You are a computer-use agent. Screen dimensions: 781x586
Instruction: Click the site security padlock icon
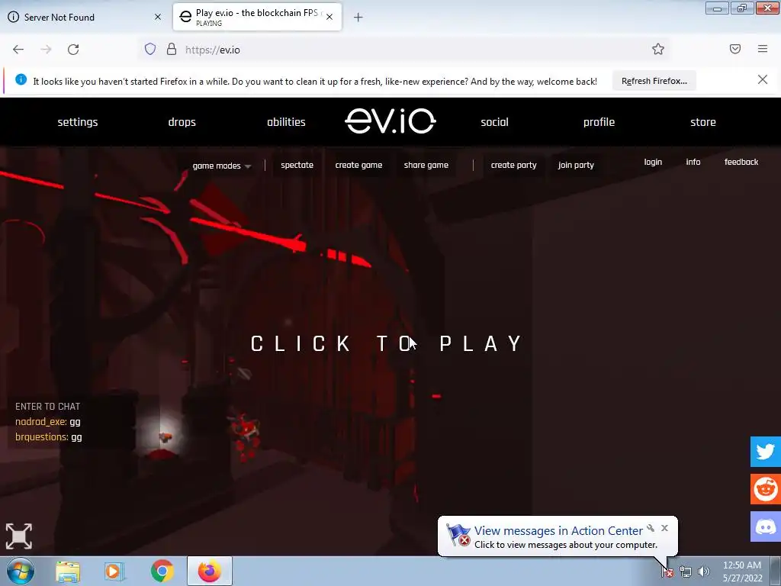[172, 50]
